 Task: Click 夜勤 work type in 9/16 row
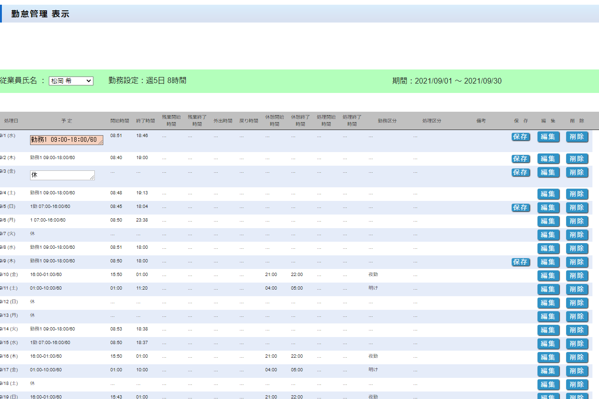373,356
